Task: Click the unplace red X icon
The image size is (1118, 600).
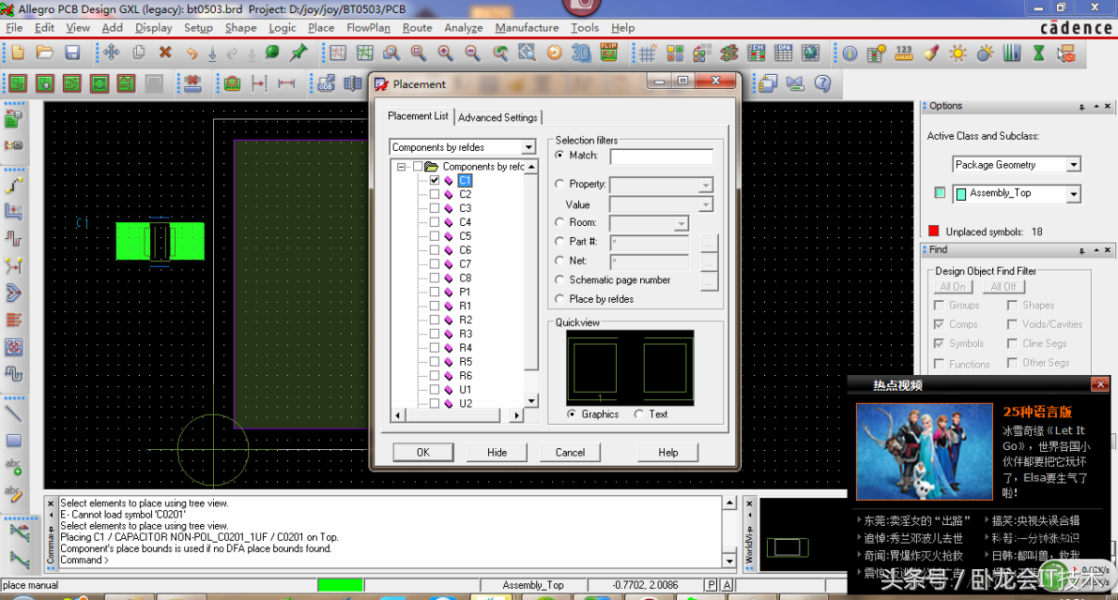Action: (192, 84)
